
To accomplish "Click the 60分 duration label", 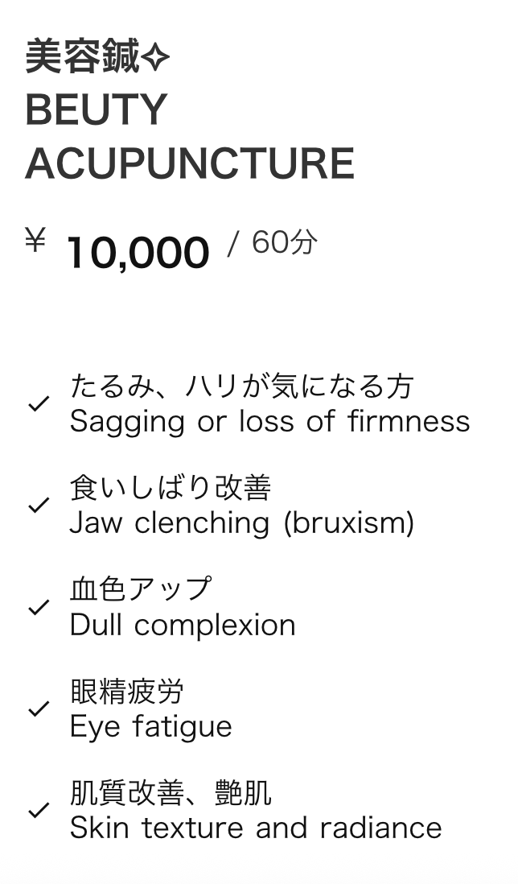I will pos(285,242).
